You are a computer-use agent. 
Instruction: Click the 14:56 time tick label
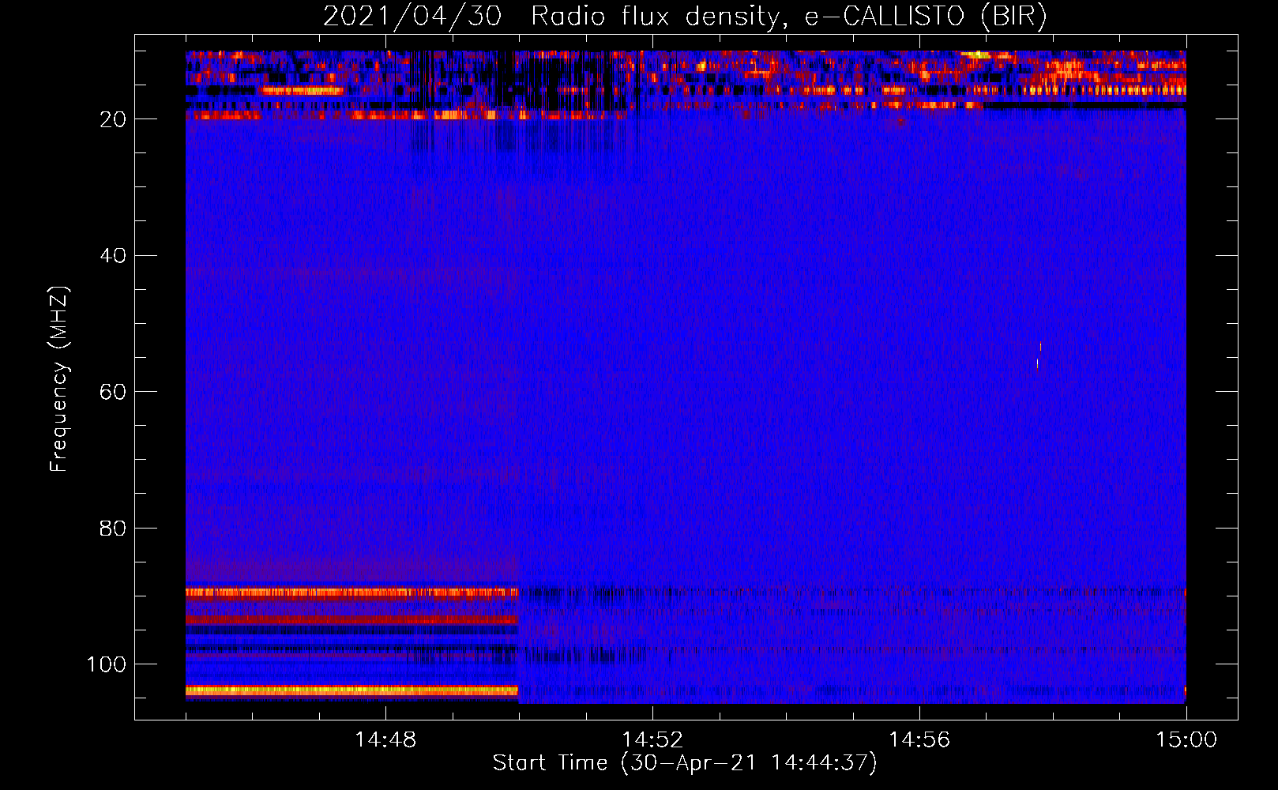919,740
